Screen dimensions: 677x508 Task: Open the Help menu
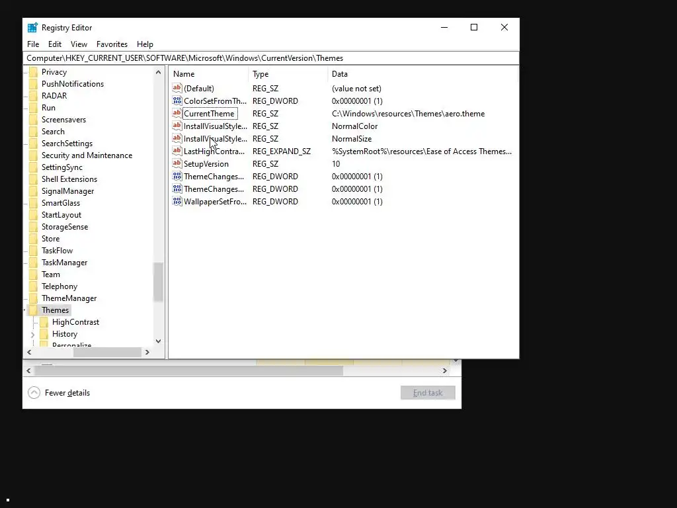[x=145, y=44]
